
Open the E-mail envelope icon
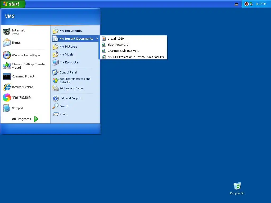pyautogui.click(x=7, y=43)
